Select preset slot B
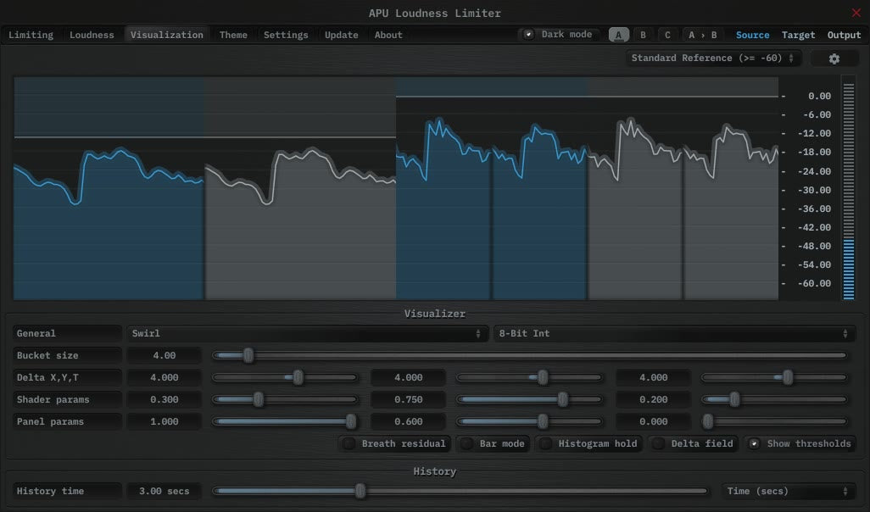This screenshot has width=870, height=512. coord(643,35)
